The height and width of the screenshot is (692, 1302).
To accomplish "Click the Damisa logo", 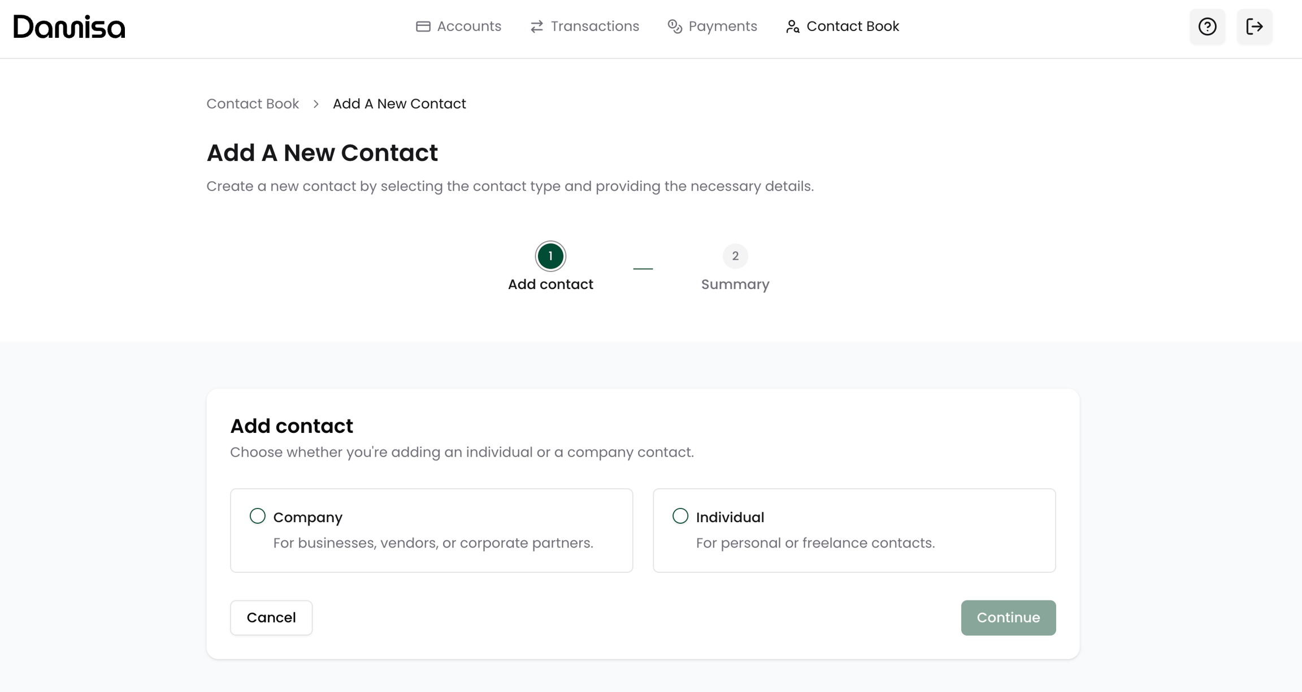I will 69,27.
